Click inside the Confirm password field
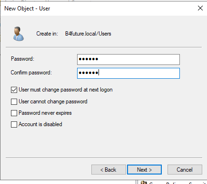The height and width of the screenshot is (184, 207). 128,73
